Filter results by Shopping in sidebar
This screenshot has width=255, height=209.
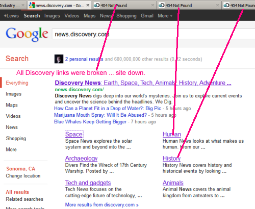[x=16, y=139]
